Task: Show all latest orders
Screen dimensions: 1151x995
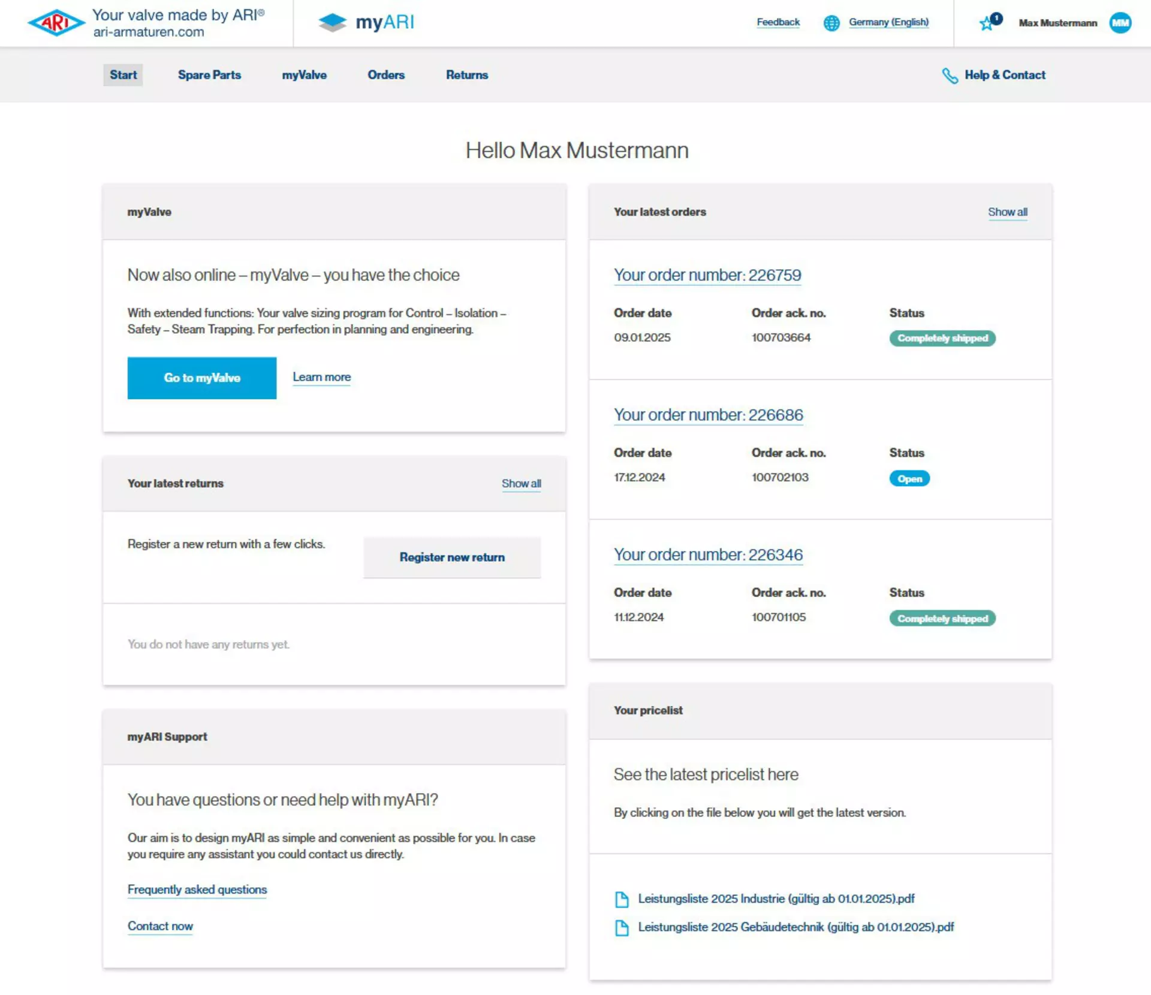Action: [x=1007, y=212]
